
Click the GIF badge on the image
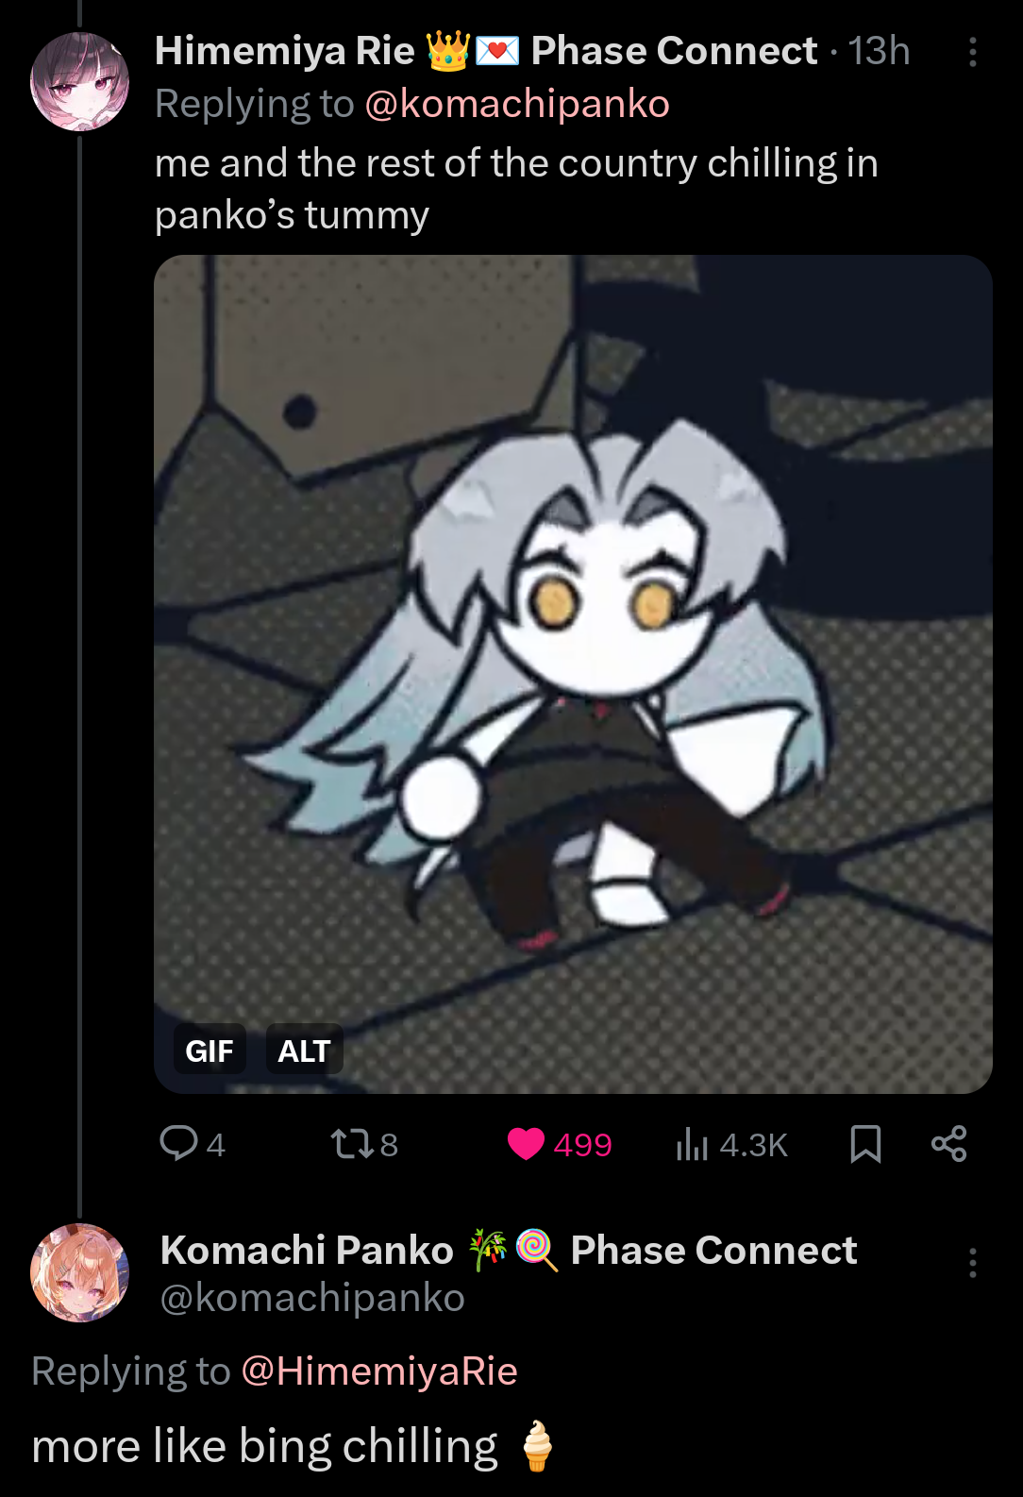tap(209, 1051)
